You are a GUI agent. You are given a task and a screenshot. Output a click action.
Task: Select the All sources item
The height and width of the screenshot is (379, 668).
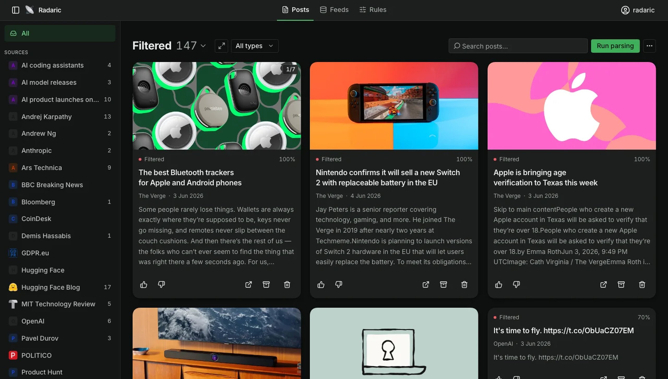(60, 33)
